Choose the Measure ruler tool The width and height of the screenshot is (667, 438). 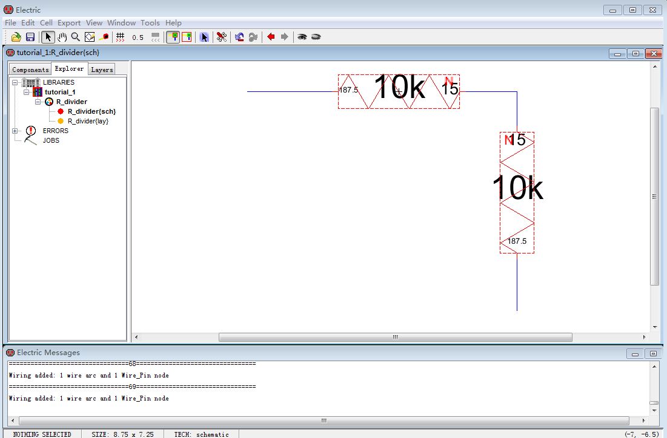104,37
